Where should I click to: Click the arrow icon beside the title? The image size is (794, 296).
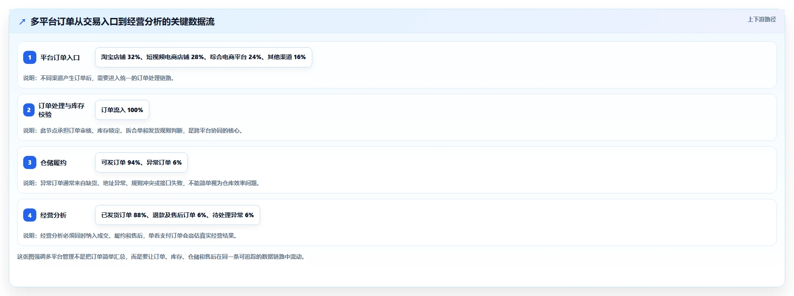pyautogui.click(x=22, y=21)
